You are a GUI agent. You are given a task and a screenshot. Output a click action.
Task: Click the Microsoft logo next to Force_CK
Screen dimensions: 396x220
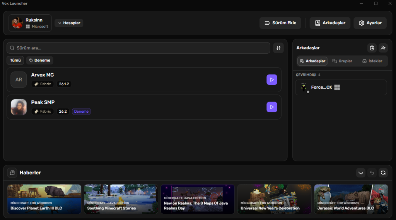(x=337, y=88)
